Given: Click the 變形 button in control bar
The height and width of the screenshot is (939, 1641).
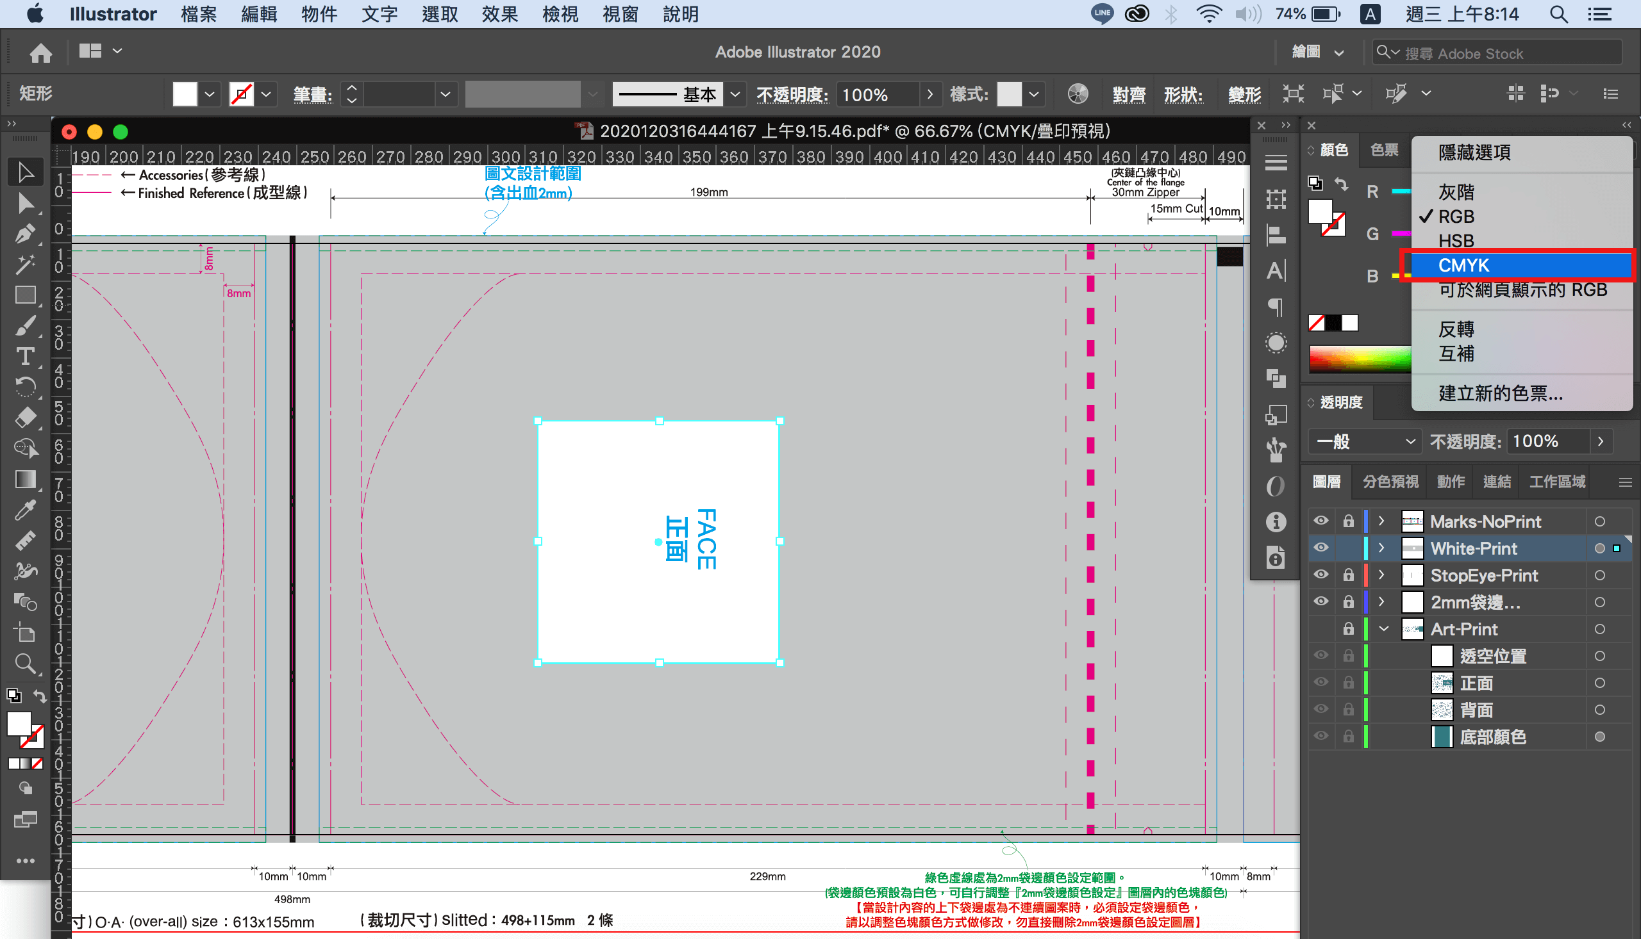Looking at the screenshot, I should [x=1244, y=95].
